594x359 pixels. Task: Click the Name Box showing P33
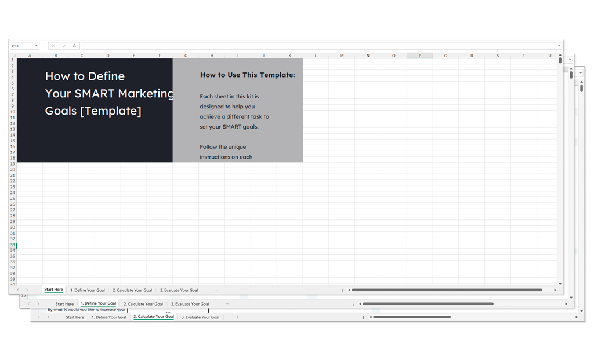tap(21, 46)
